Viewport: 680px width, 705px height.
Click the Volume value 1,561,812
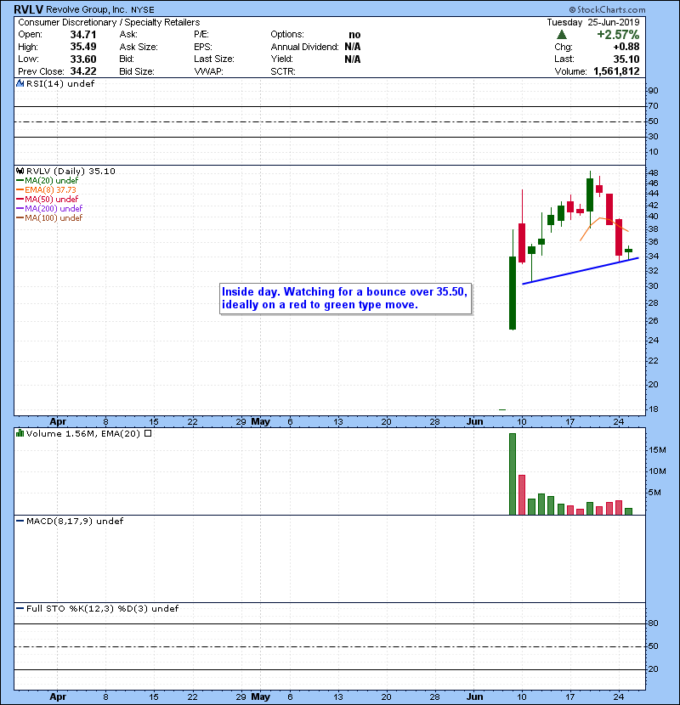tap(616, 71)
